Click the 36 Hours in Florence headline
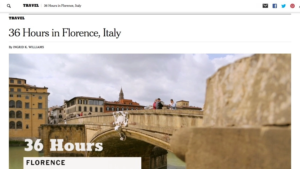 [65, 33]
